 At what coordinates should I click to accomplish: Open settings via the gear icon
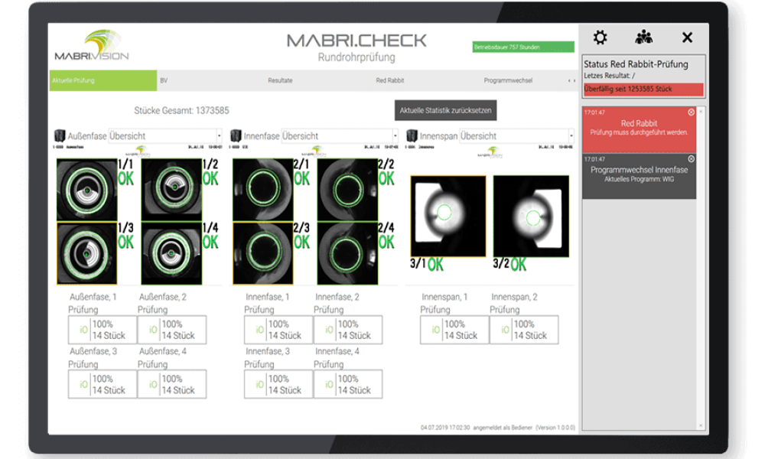pos(601,37)
